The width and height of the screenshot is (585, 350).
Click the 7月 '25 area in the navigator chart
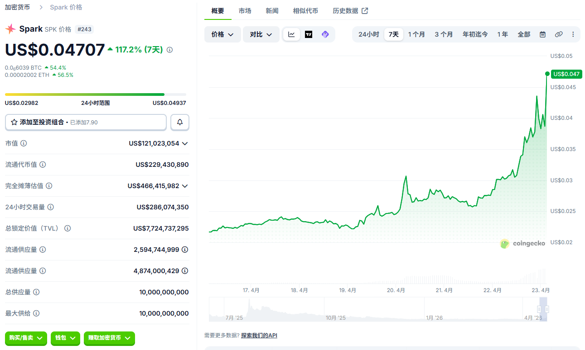click(234, 318)
